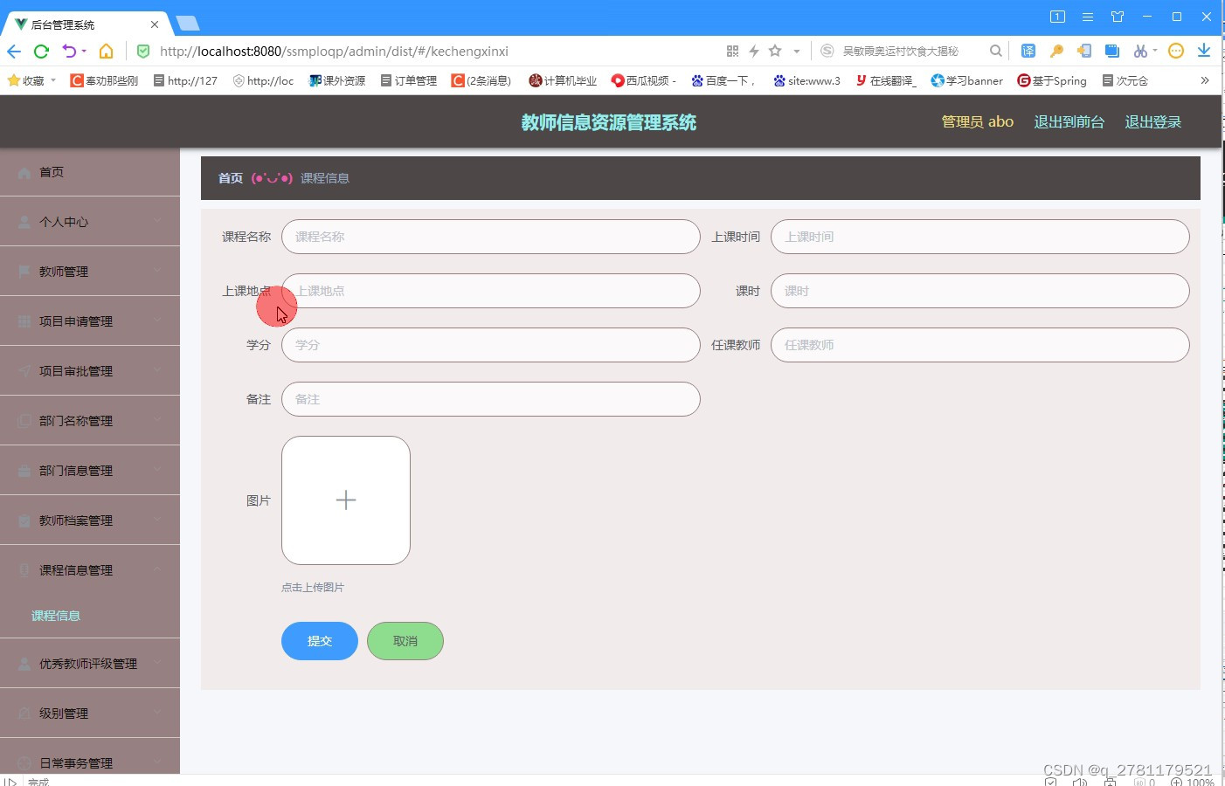
Task: Click the browser back arrow
Action: [14, 51]
